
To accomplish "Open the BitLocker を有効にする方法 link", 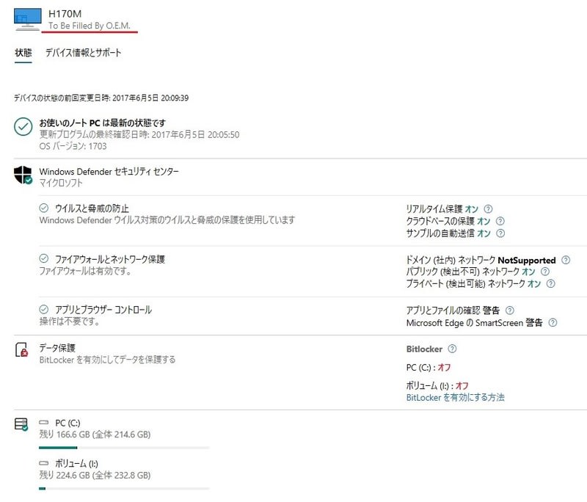I will 455,398.
